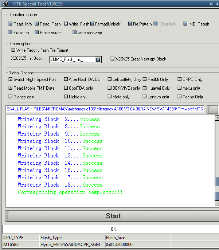Open the EMMC_Flash_Init_1 dropdown
Viewport: 219px width, 250px height.
(x=98, y=59)
